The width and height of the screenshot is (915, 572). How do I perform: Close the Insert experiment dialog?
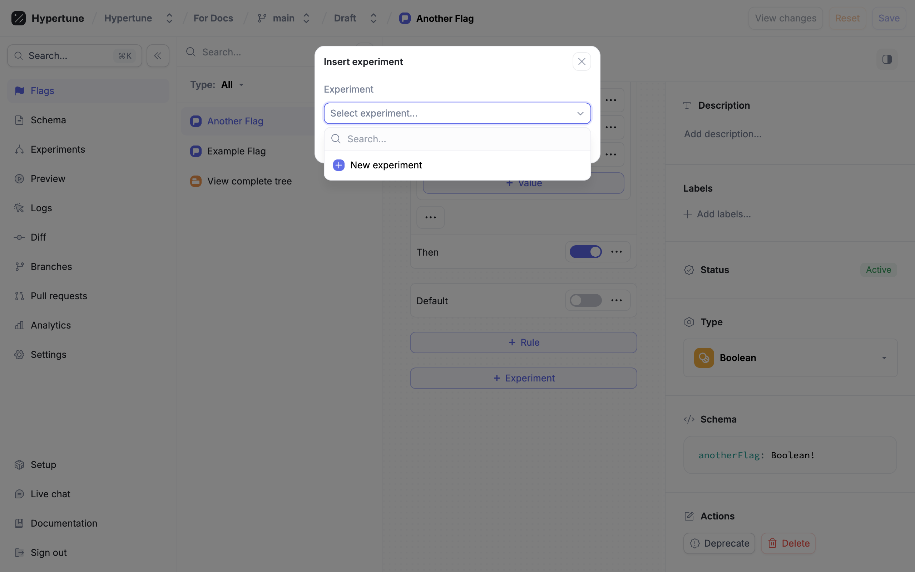pyautogui.click(x=582, y=61)
